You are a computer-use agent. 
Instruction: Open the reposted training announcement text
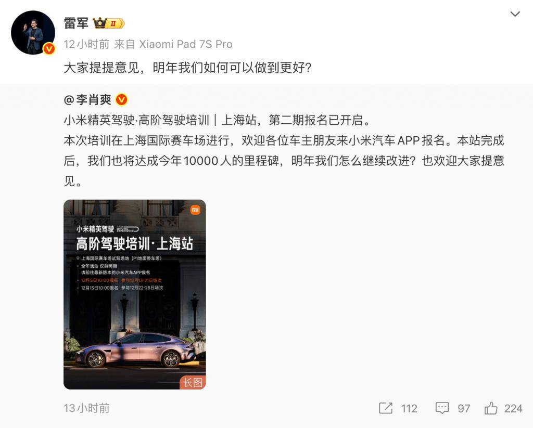[x=284, y=150]
